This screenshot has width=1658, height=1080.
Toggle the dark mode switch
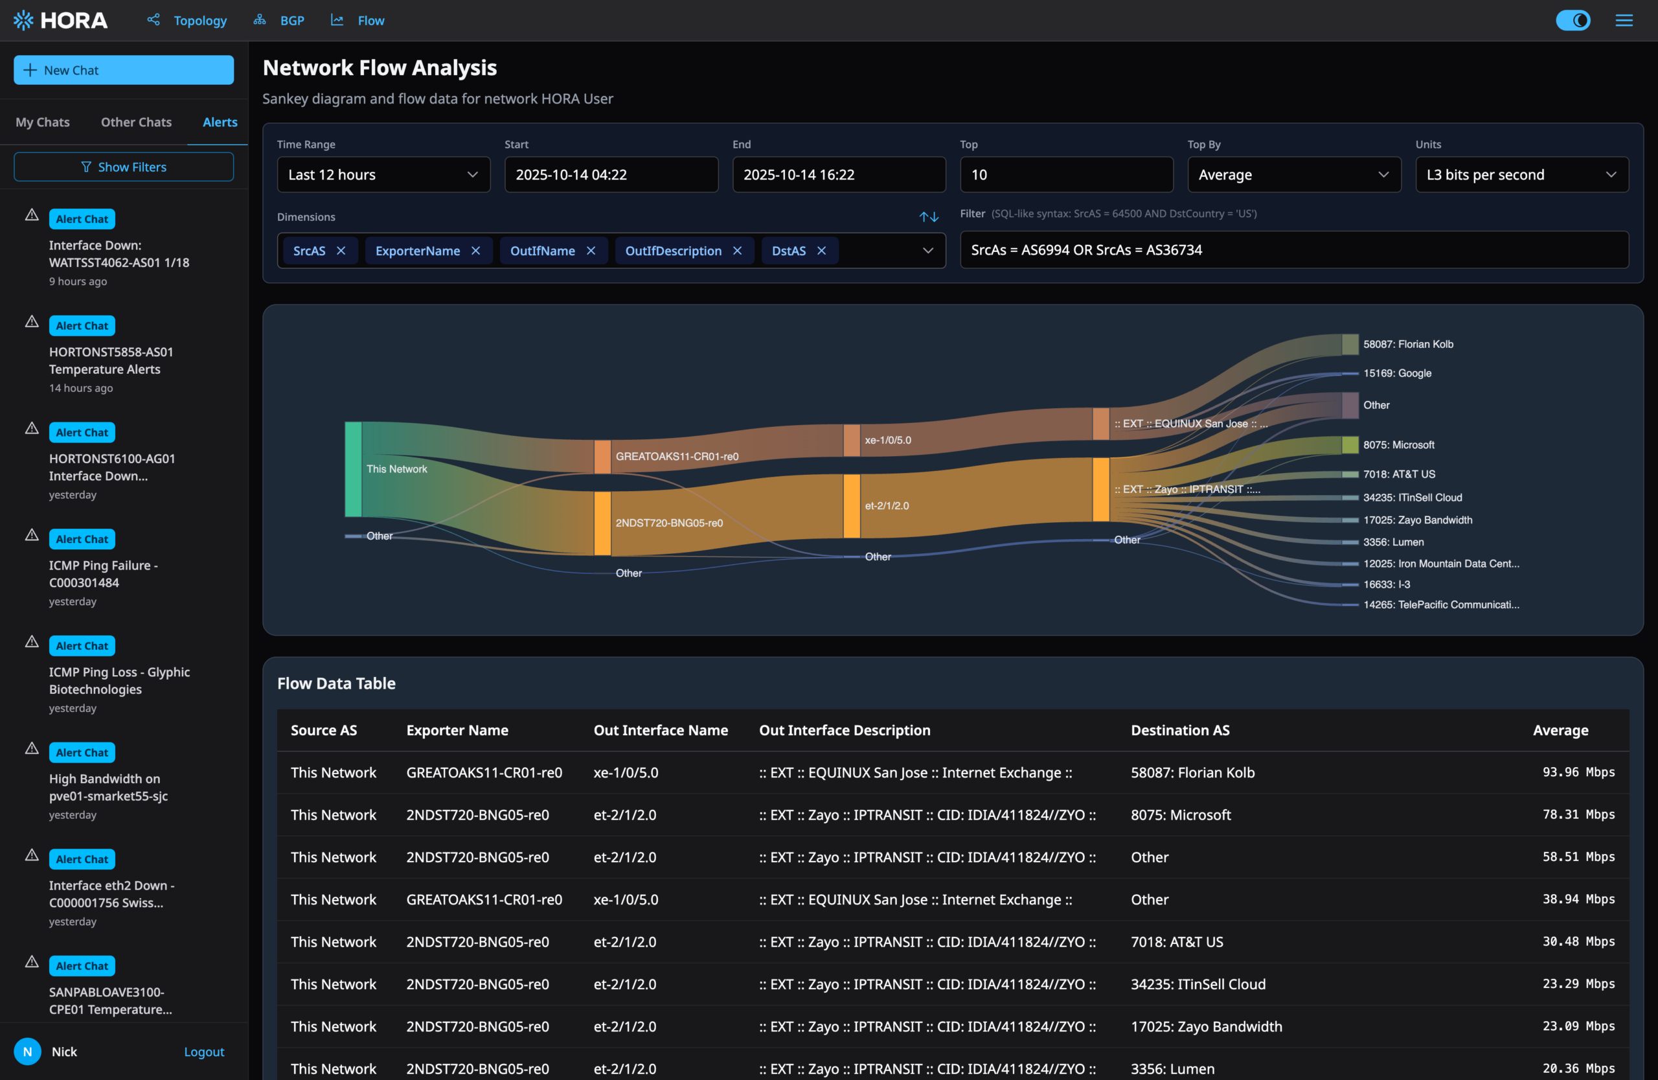click(1573, 20)
